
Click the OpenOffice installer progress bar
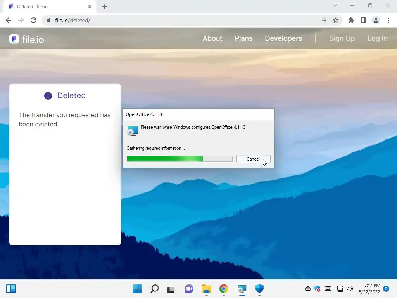point(180,159)
